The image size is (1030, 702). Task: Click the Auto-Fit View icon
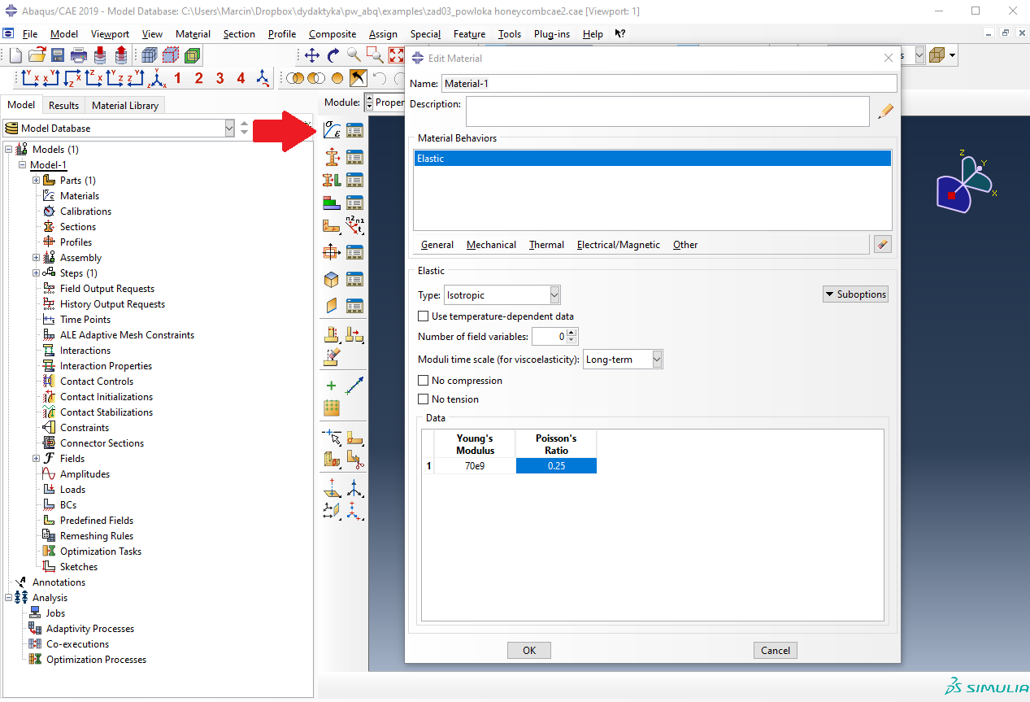coord(396,55)
